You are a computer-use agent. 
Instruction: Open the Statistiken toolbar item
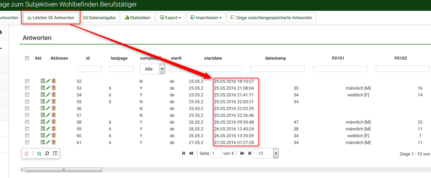137,18
